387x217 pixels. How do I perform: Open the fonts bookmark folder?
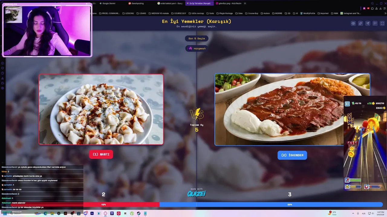[210, 13]
